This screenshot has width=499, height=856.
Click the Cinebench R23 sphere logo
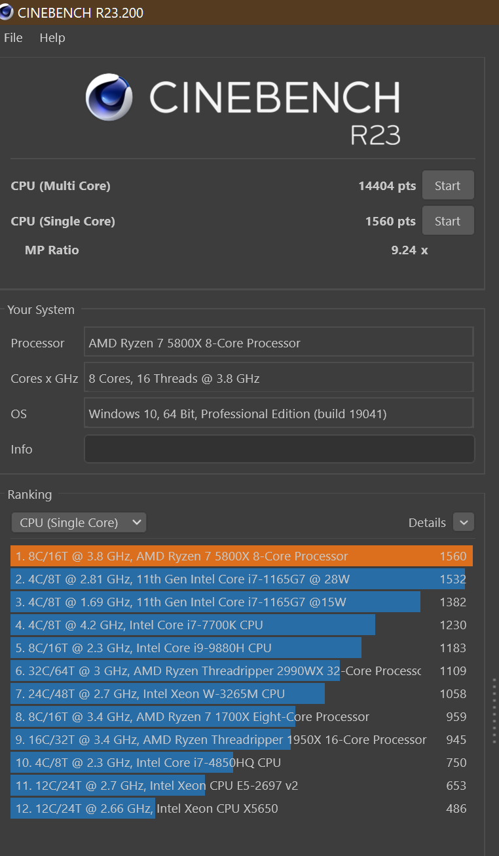tap(109, 97)
